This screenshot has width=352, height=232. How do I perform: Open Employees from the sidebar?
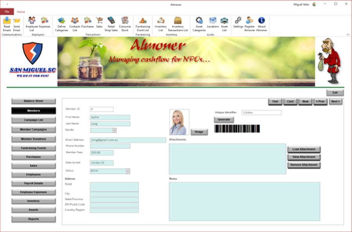pos(34,175)
